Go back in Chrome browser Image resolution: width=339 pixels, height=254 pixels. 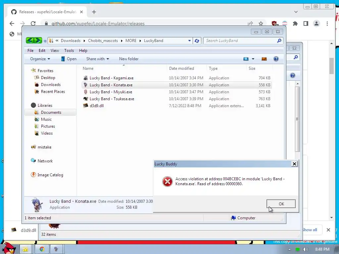click(x=12, y=23)
